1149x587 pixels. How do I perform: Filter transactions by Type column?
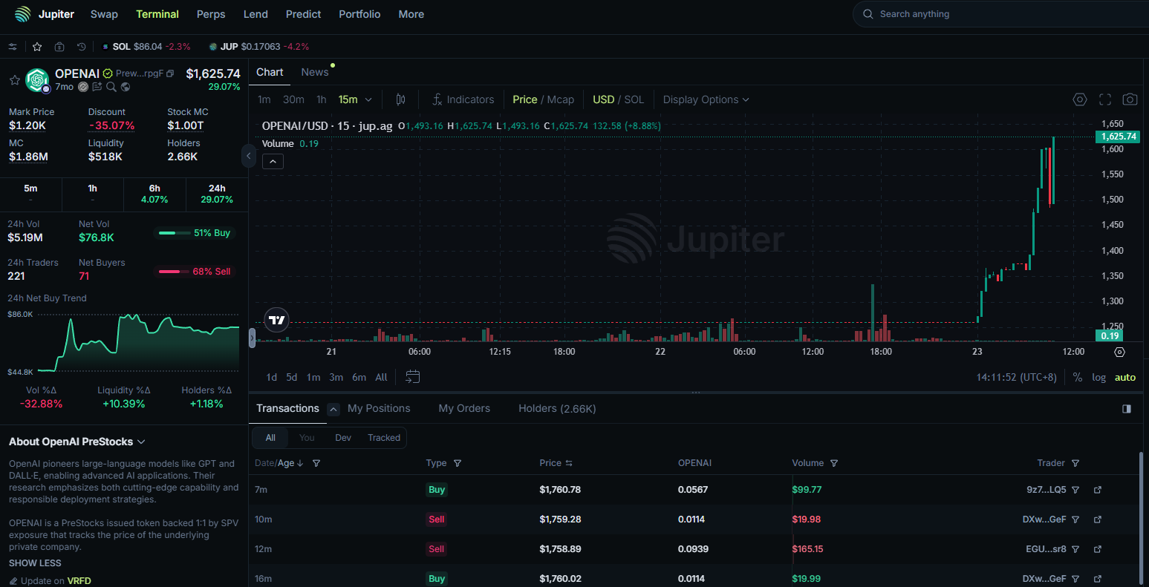coord(458,463)
